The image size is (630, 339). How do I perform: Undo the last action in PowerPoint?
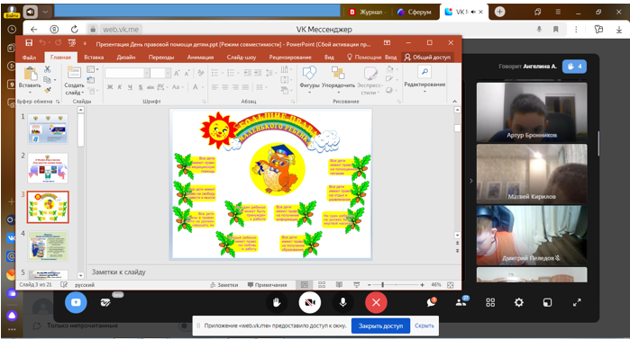tap(42, 43)
